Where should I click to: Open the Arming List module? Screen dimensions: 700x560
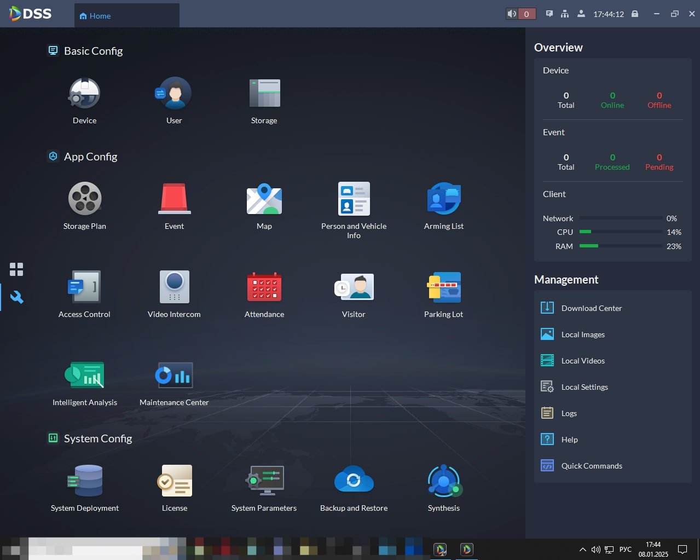pos(443,199)
